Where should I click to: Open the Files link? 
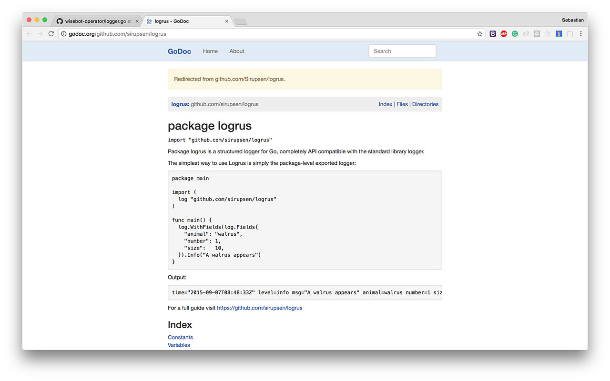(402, 104)
